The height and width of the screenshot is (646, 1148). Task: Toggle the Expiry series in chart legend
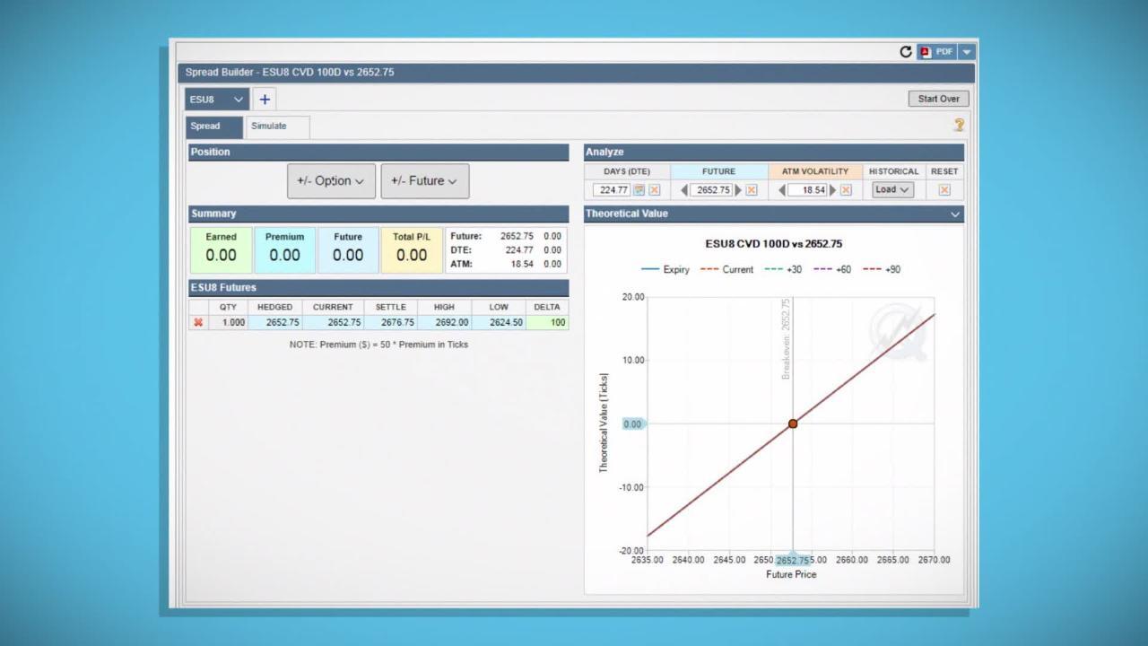(665, 269)
